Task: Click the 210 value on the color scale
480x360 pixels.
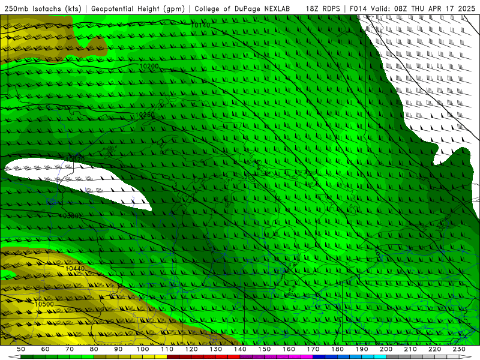Action: tap(410, 349)
